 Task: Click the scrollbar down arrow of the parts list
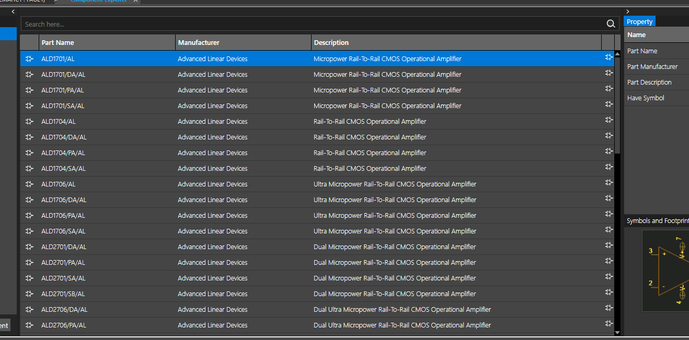click(617, 332)
